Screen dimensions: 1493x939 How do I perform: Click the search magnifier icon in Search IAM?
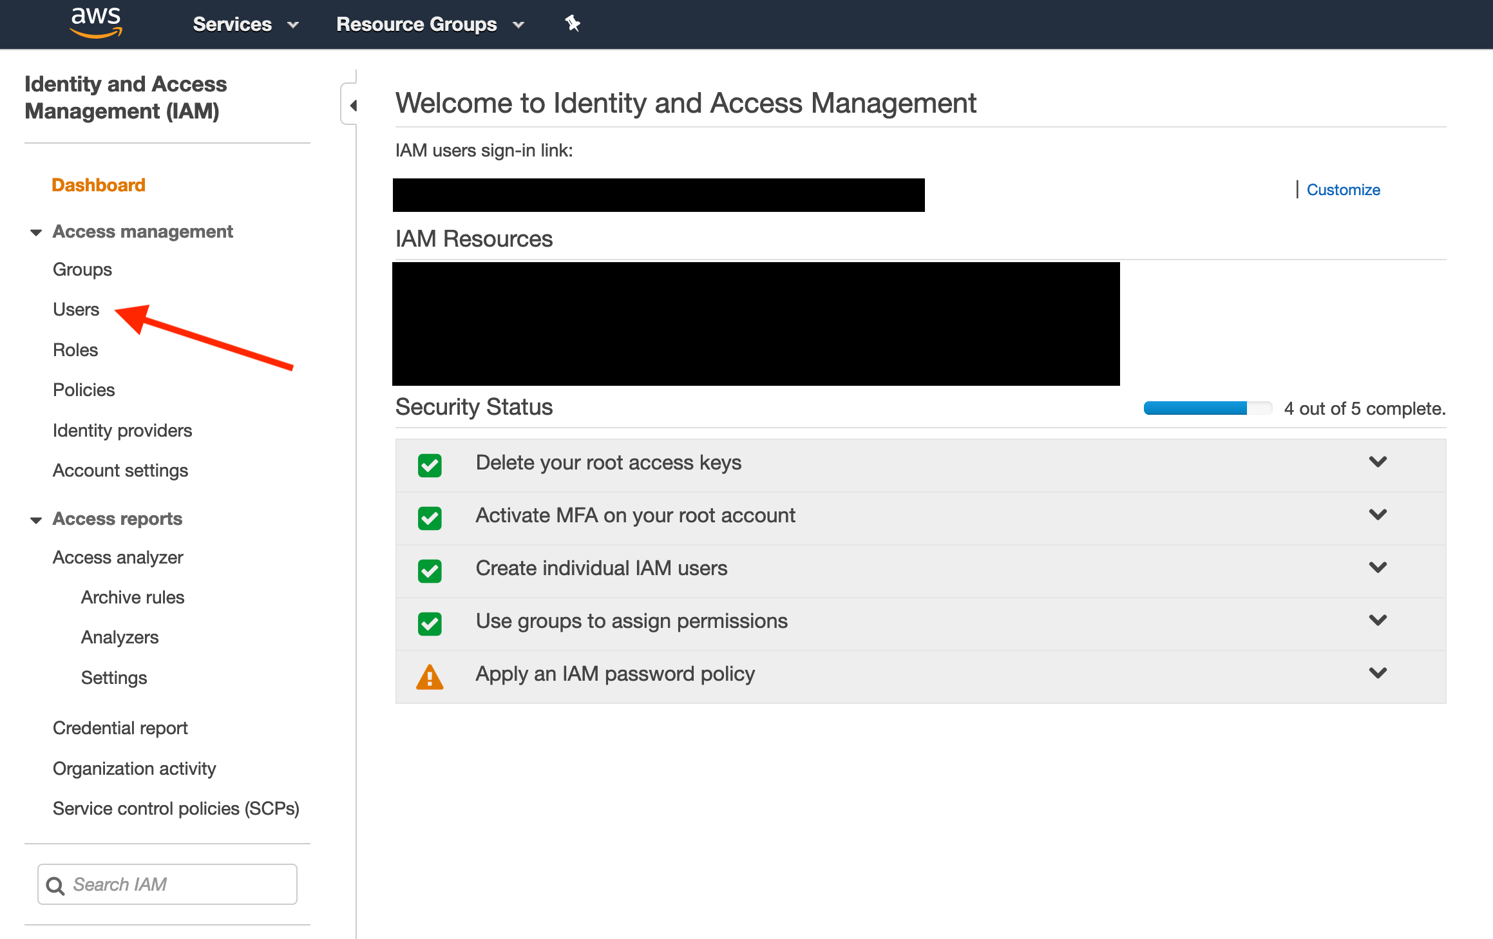[x=55, y=886]
